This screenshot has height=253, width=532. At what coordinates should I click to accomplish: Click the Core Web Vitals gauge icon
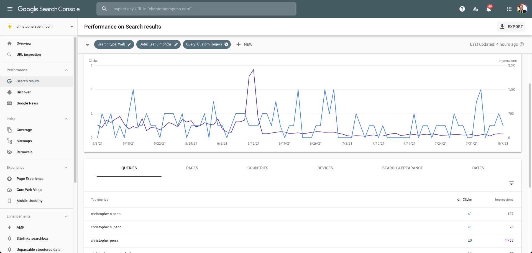(9, 190)
